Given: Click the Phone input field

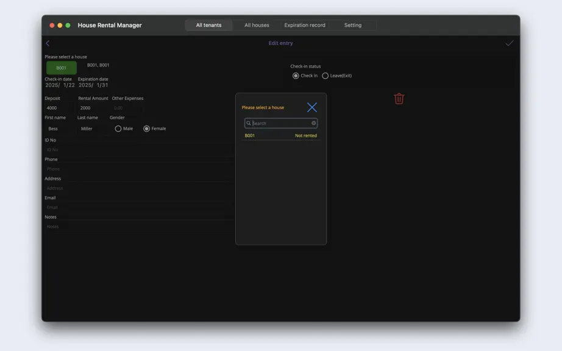Looking at the screenshot, I should click(140, 169).
